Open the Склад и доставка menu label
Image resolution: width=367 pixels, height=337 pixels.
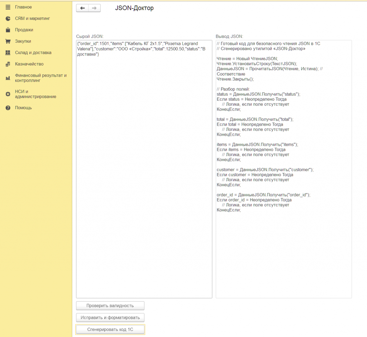point(33,53)
